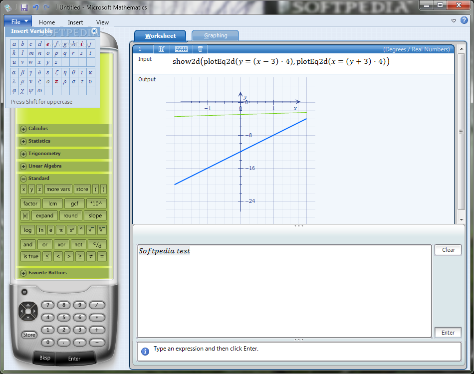
Task: Open the Help question mark icon
Action: [x=464, y=20]
